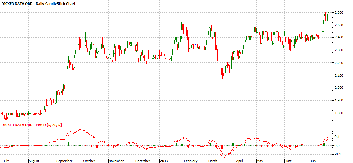Click the 1.900 price axis label
Image resolution: width=353 pixels, height=163 pixels.
point(338,100)
